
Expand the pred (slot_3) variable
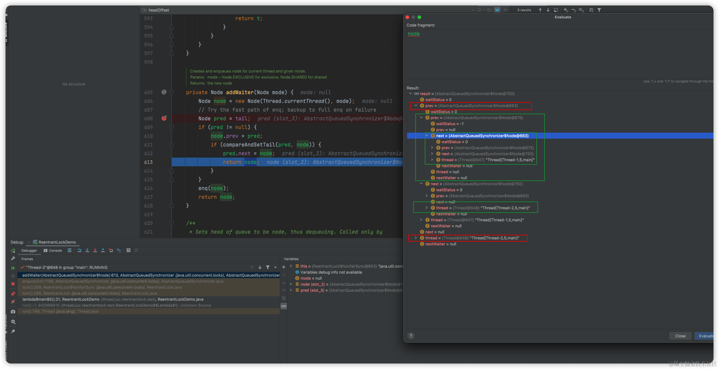291,290
